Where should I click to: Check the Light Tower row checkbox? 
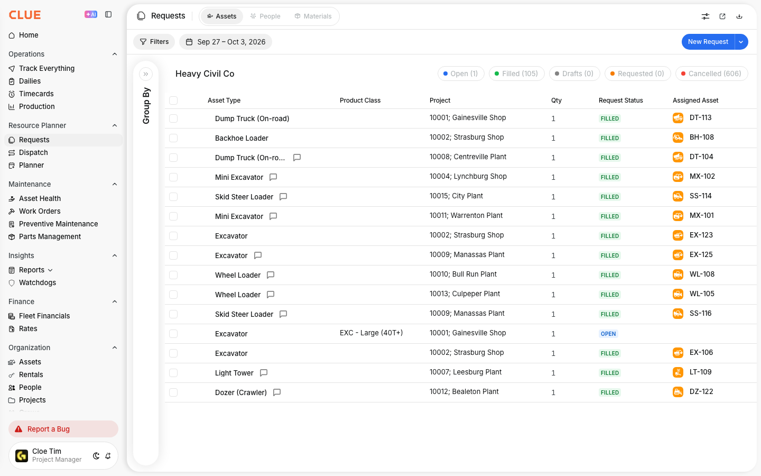[173, 373]
